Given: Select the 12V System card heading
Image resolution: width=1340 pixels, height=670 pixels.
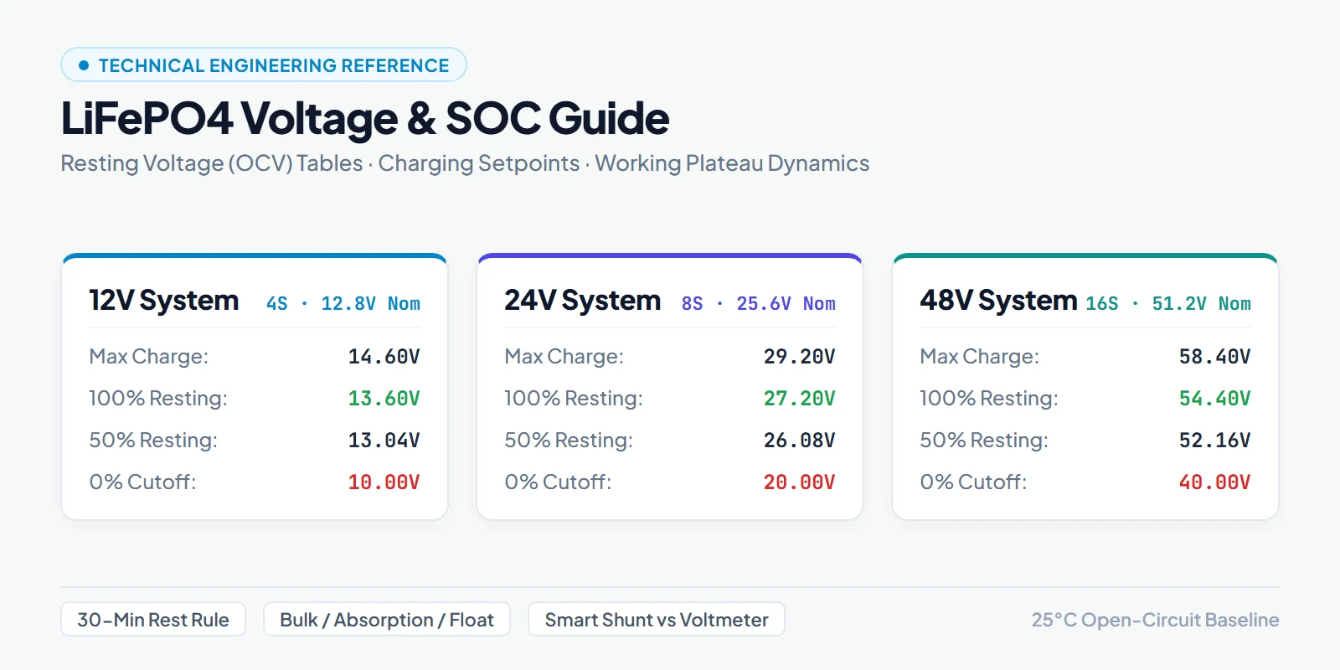Looking at the screenshot, I should click(164, 300).
